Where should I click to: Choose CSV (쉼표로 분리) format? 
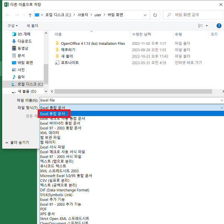tap(55, 180)
